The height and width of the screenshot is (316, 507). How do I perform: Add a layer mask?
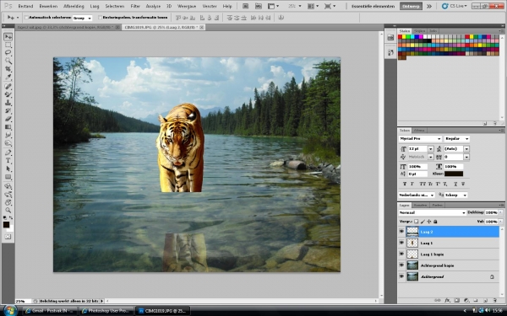coord(456,300)
